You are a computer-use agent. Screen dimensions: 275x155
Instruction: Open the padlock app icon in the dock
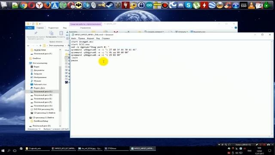tap(141, 5)
